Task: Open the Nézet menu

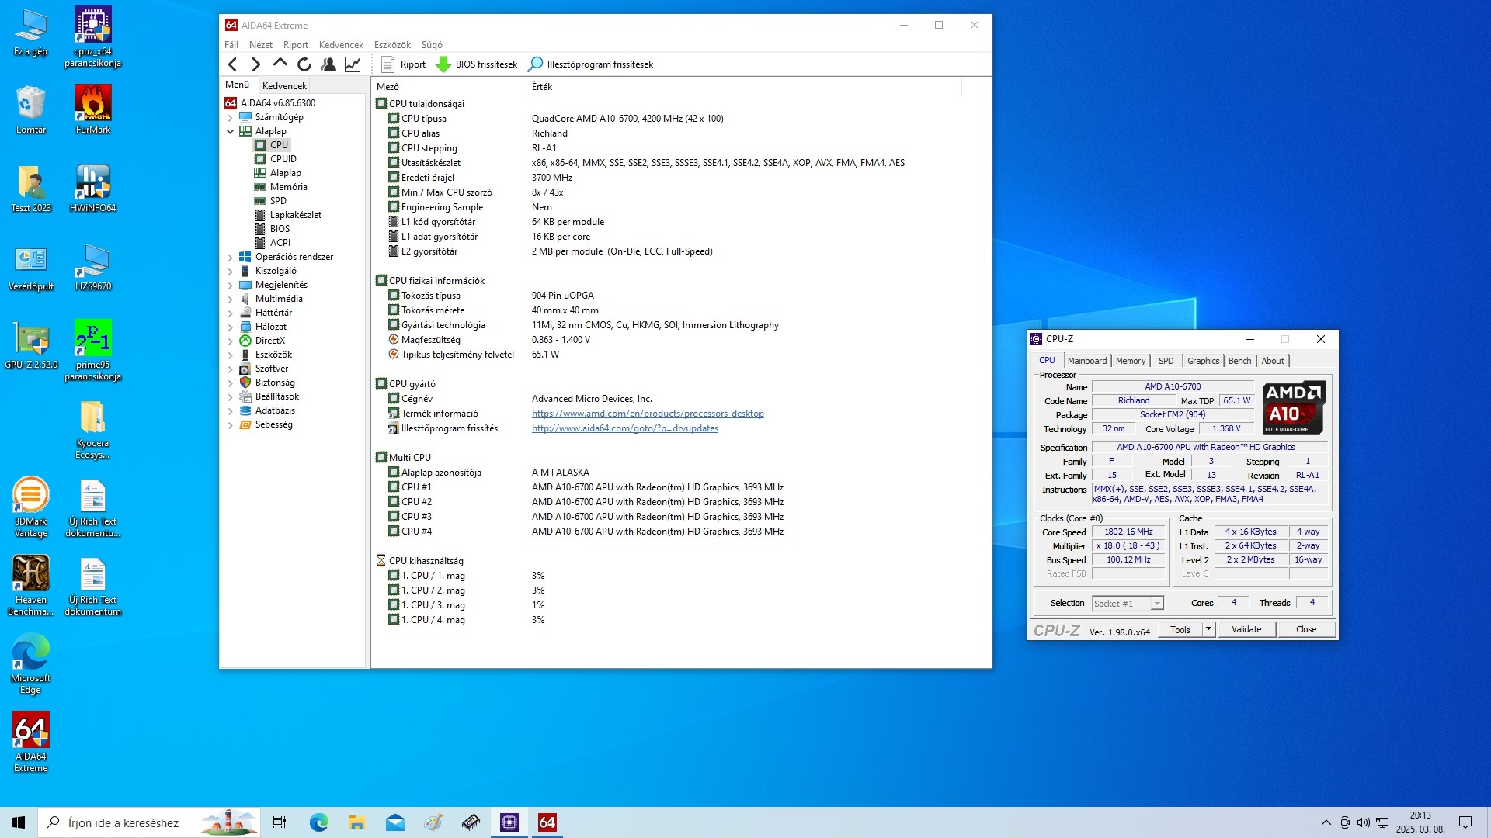Action: click(261, 45)
